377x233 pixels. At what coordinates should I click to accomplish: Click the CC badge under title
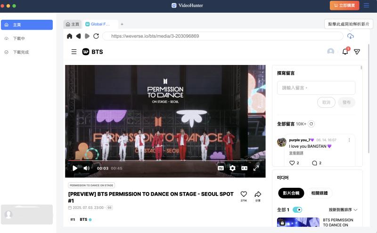tap(110, 208)
